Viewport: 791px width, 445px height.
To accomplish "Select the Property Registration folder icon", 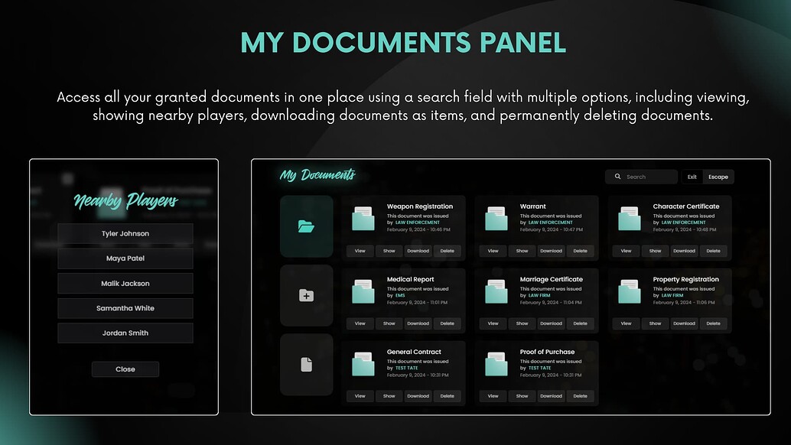I will click(x=628, y=292).
